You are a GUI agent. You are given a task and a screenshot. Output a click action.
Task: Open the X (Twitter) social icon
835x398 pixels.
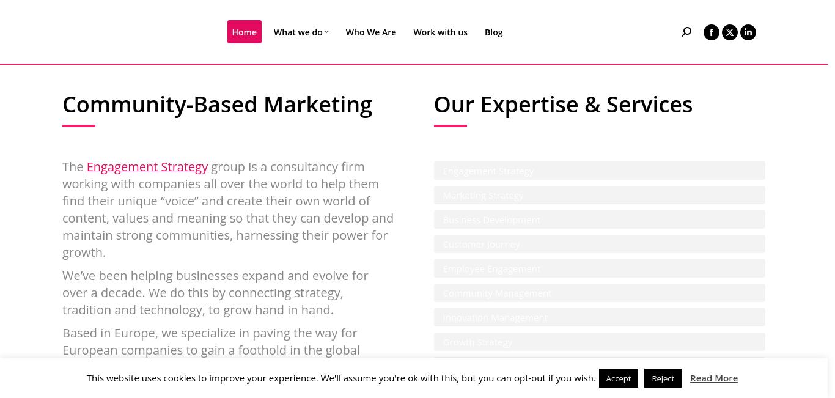coord(730,32)
